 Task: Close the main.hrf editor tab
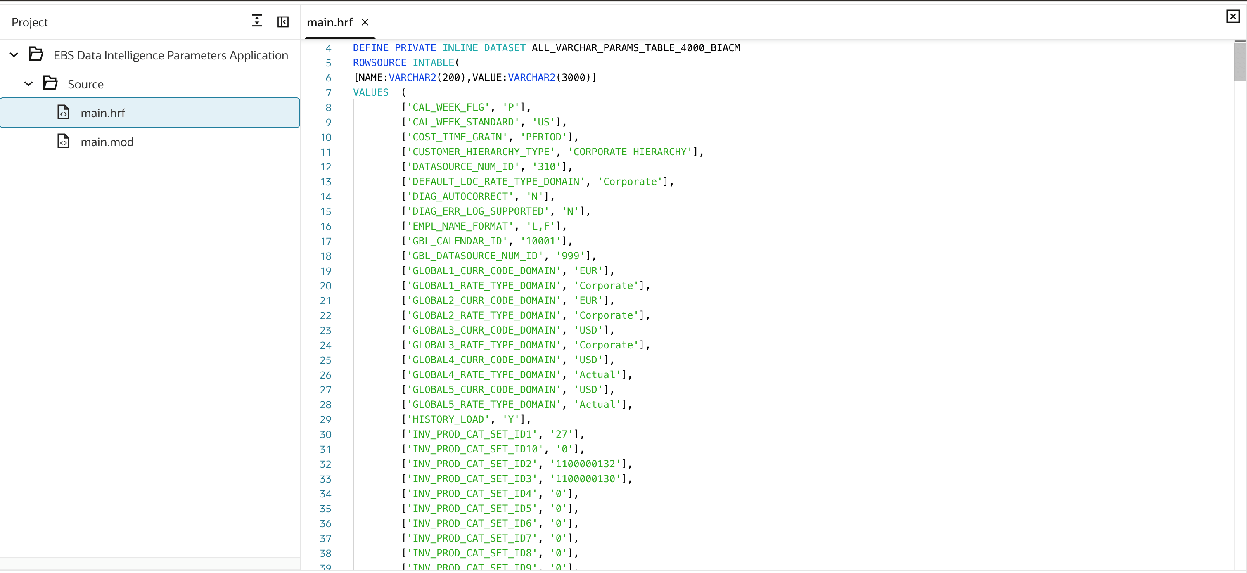[365, 22]
